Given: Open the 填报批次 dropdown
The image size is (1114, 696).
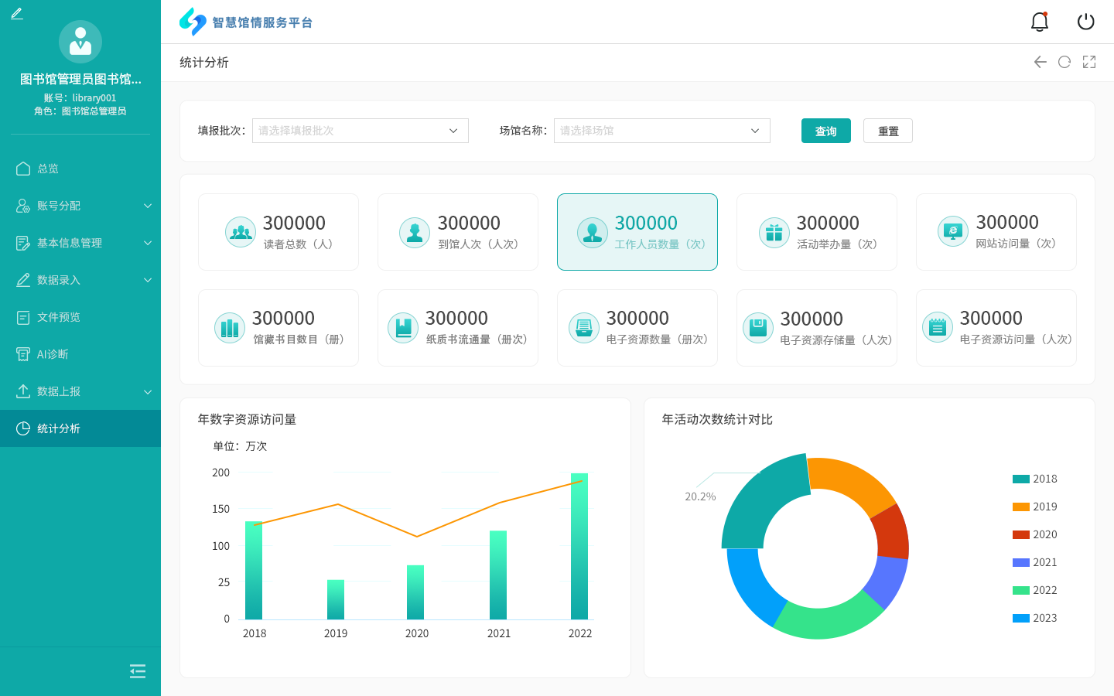Looking at the screenshot, I should click(360, 131).
